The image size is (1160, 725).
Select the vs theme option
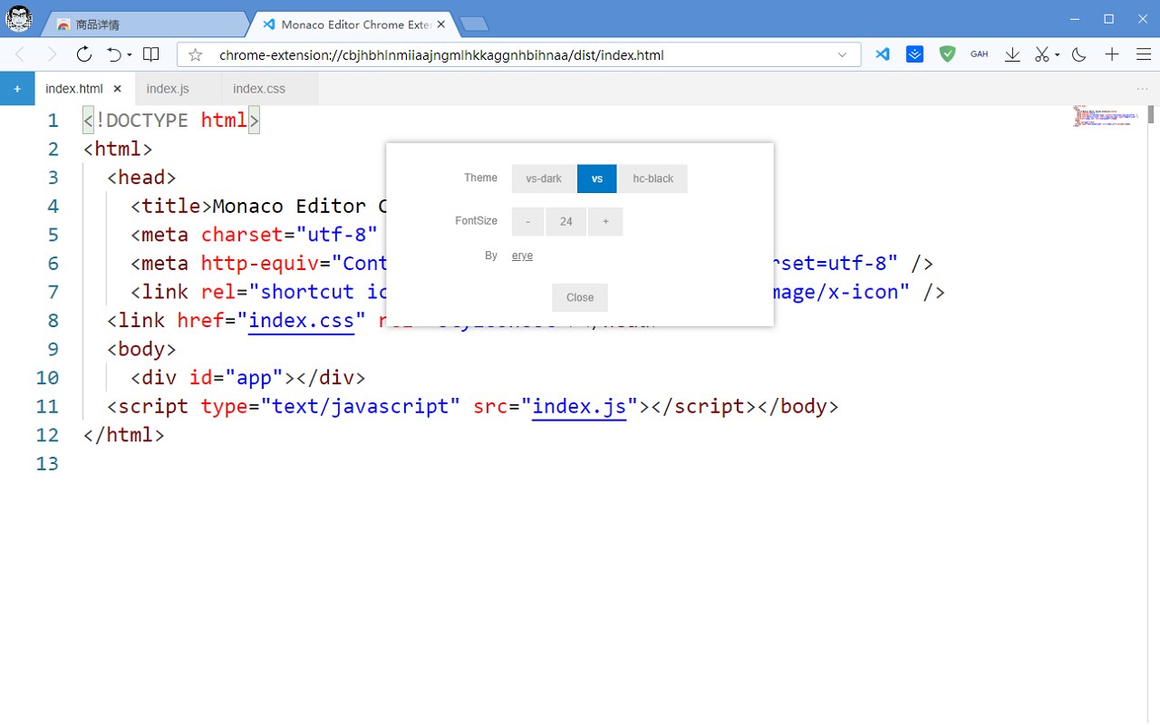[x=597, y=179]
